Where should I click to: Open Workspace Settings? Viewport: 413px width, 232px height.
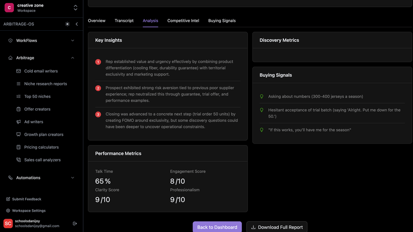point(29,211)
